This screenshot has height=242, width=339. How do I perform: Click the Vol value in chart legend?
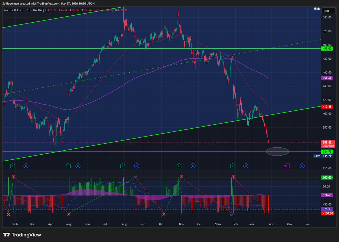click(x=123, y=10)
